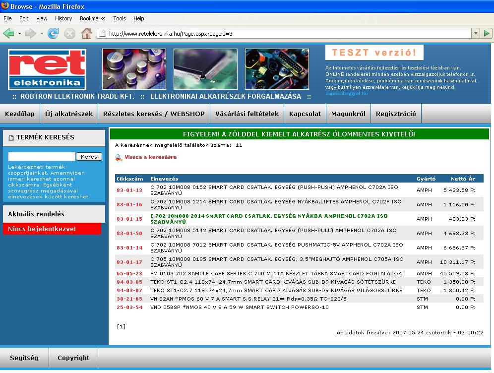Click the Aktuális rendelés panel heading

coord(54,214)
